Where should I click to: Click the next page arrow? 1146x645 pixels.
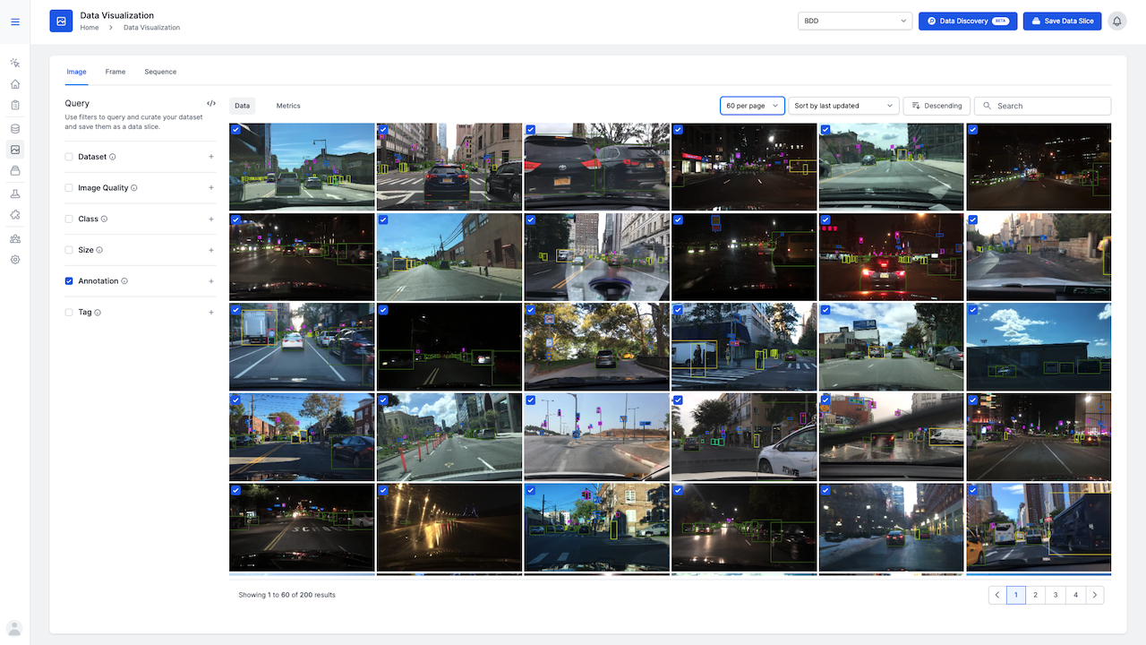1095,595
